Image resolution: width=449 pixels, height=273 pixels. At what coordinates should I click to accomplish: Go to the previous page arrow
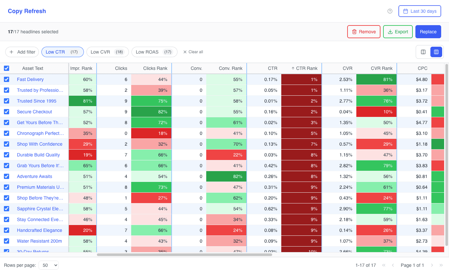pos(393,265)
